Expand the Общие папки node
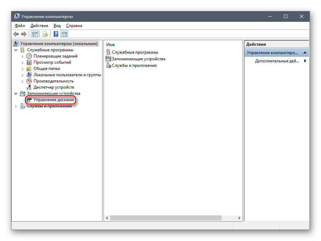This screenshot has width=321, height=241. [x=22, y=69]
